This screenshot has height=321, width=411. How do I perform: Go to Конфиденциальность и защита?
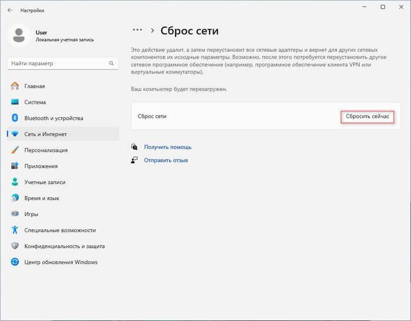(64, 246)
